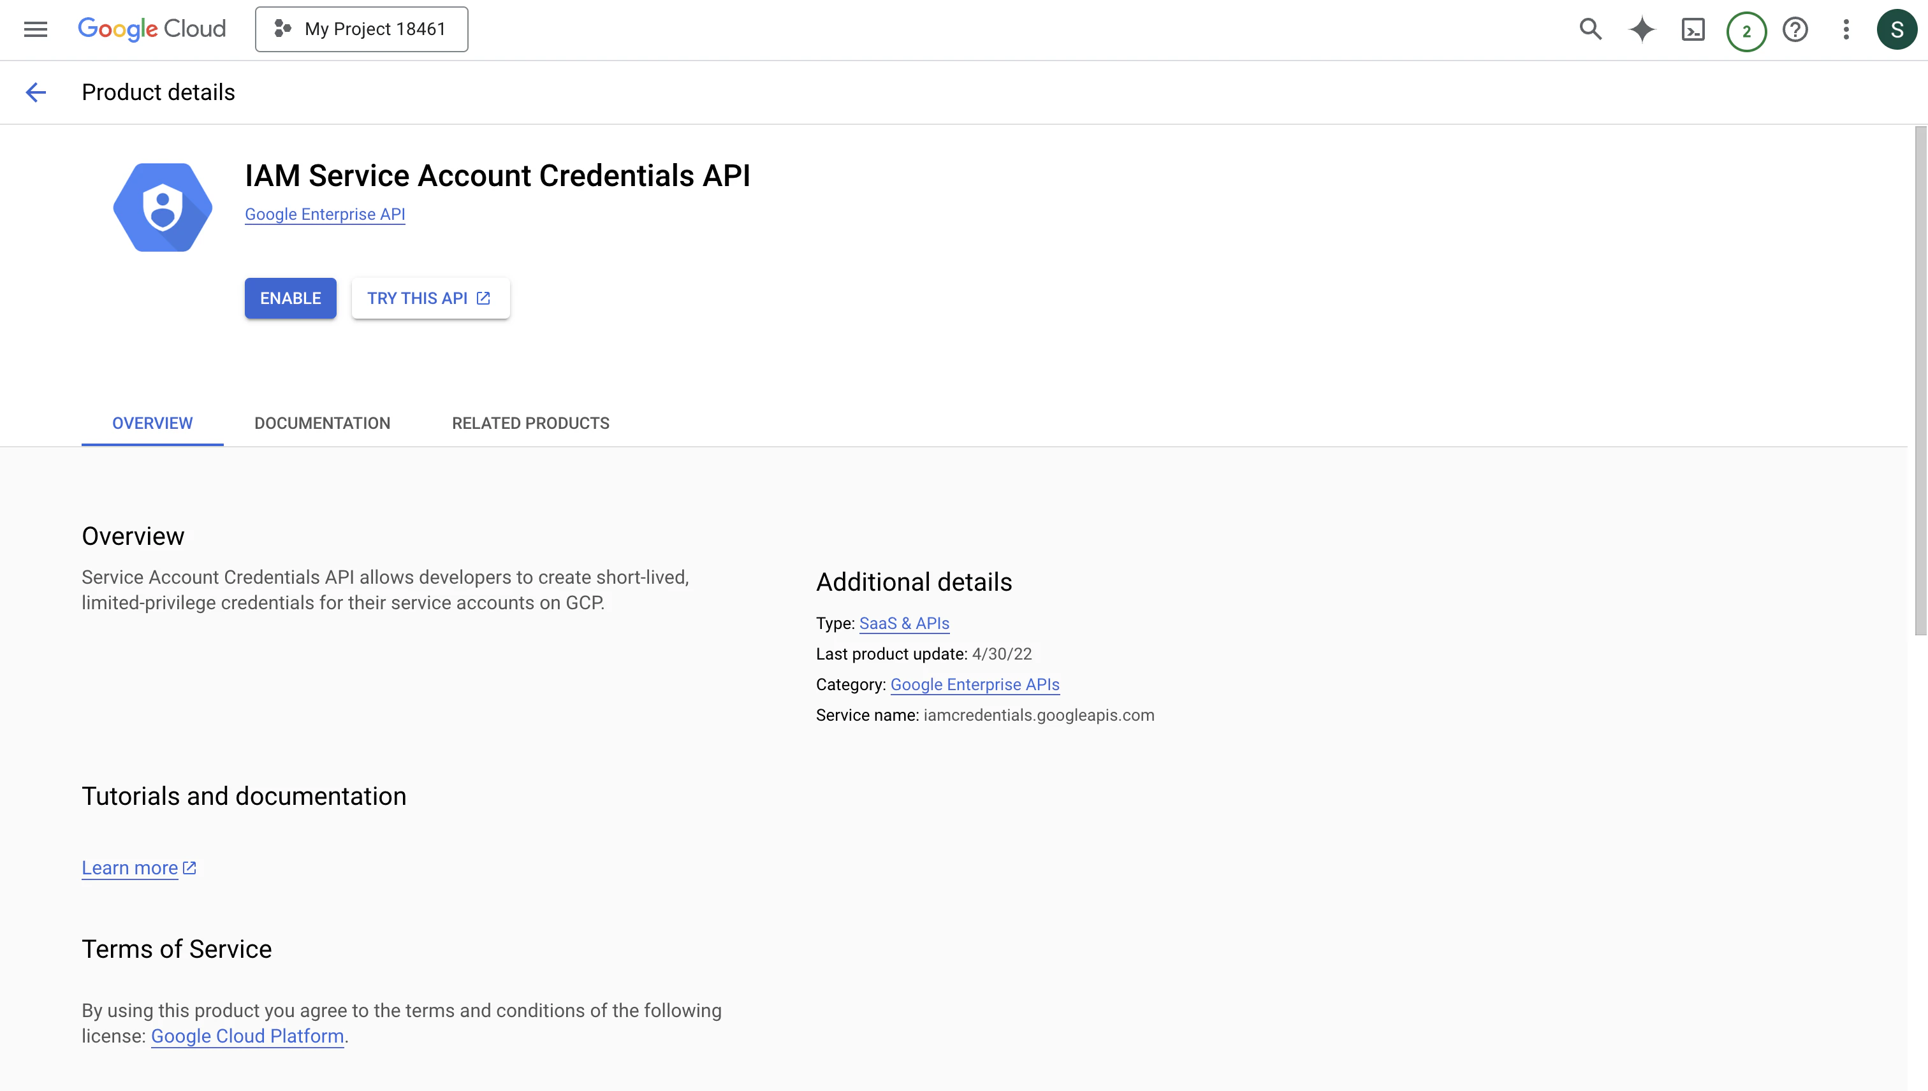Click the last product update date 4/30/22

[1002, 654]
